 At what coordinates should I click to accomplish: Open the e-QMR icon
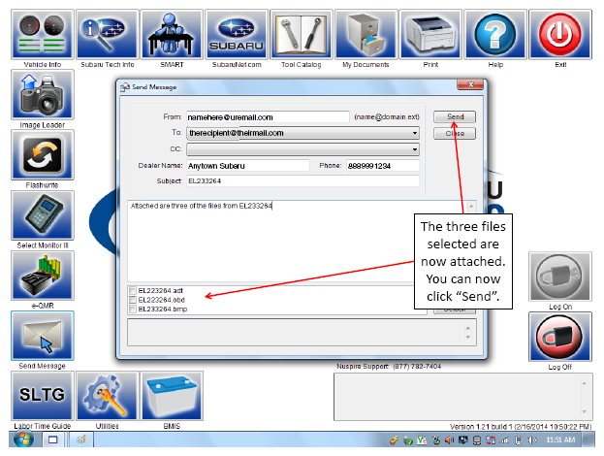[x=43, y=276]
